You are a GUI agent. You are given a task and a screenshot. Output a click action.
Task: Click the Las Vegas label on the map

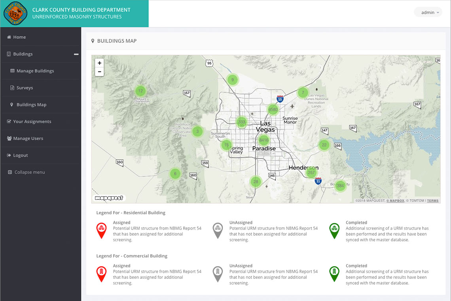pyautogui.click(x=265, y=126)
